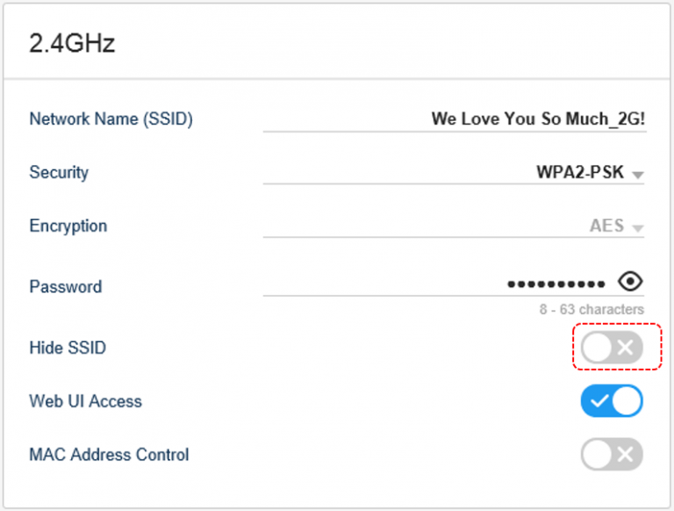Click the MAC Address Control label

coord(109,455)
